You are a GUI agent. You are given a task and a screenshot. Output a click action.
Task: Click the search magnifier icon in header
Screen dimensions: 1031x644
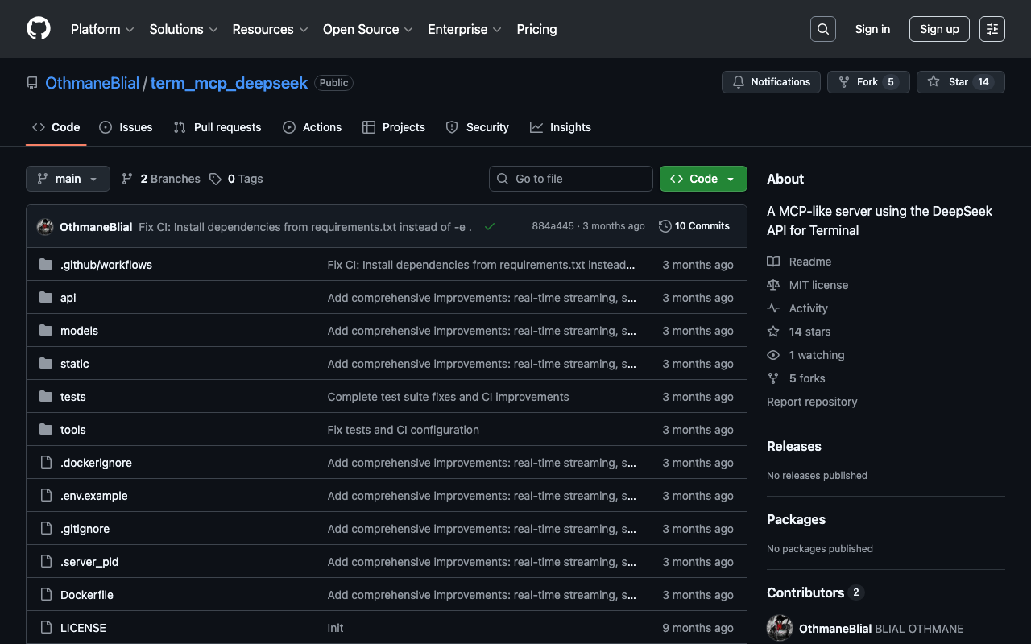click(x=822, y=29)
